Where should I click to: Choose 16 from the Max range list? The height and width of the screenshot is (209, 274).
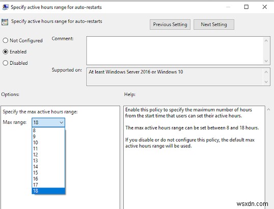point(48,179)
